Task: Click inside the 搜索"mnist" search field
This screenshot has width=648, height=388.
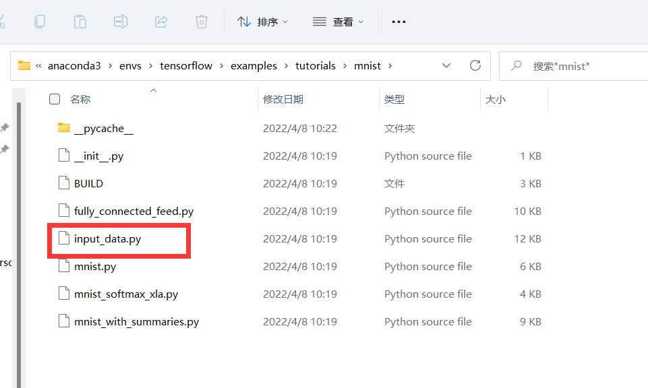Action: pos(573,65)
